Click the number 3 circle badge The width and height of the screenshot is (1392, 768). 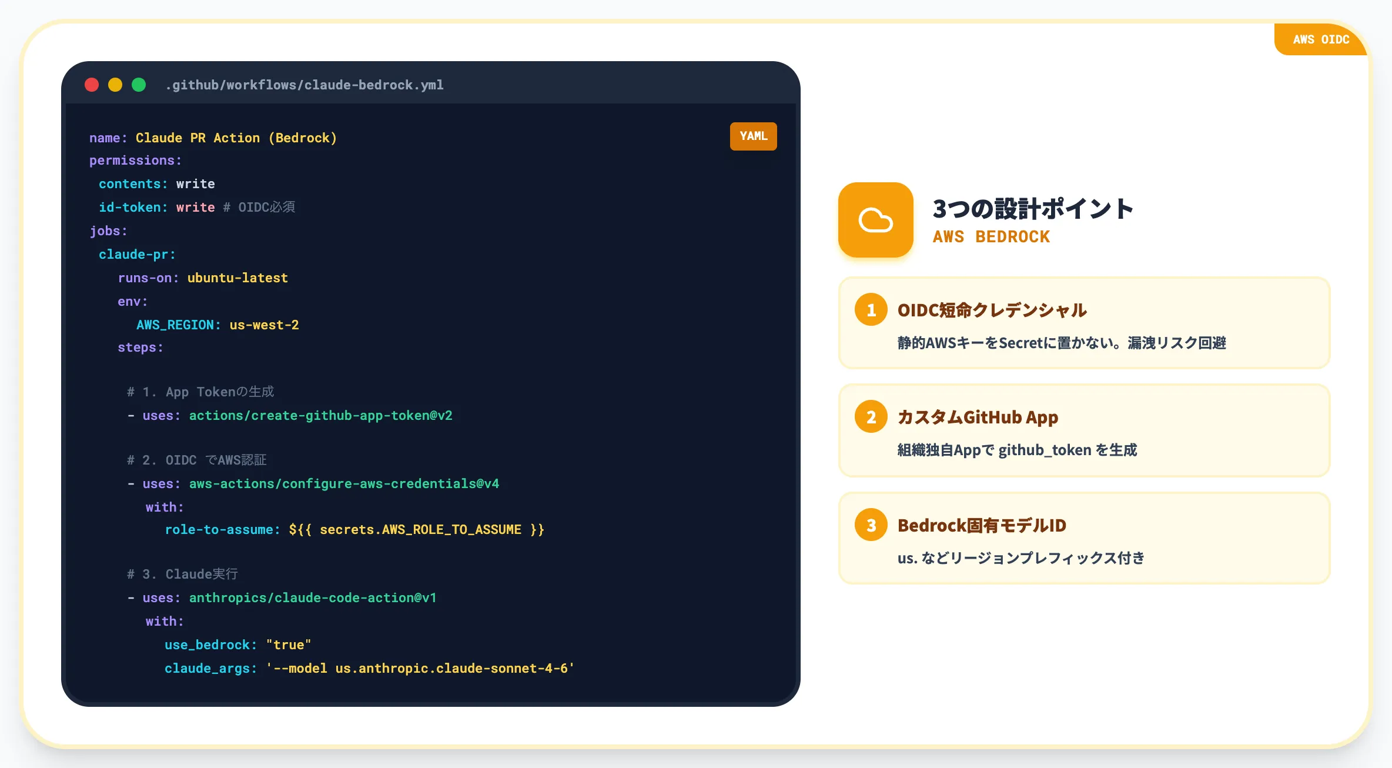click(x=871, y=525)
